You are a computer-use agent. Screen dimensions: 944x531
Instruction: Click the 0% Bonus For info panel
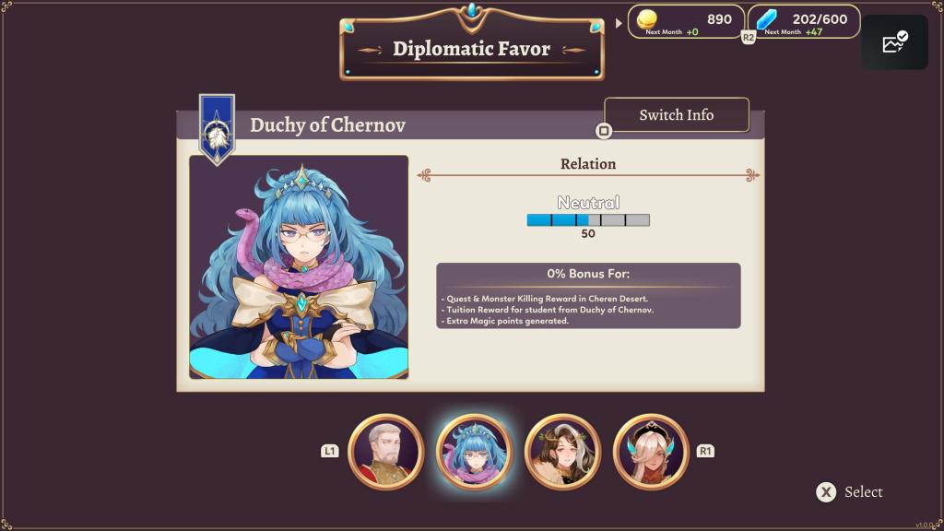tap(588, 296)
